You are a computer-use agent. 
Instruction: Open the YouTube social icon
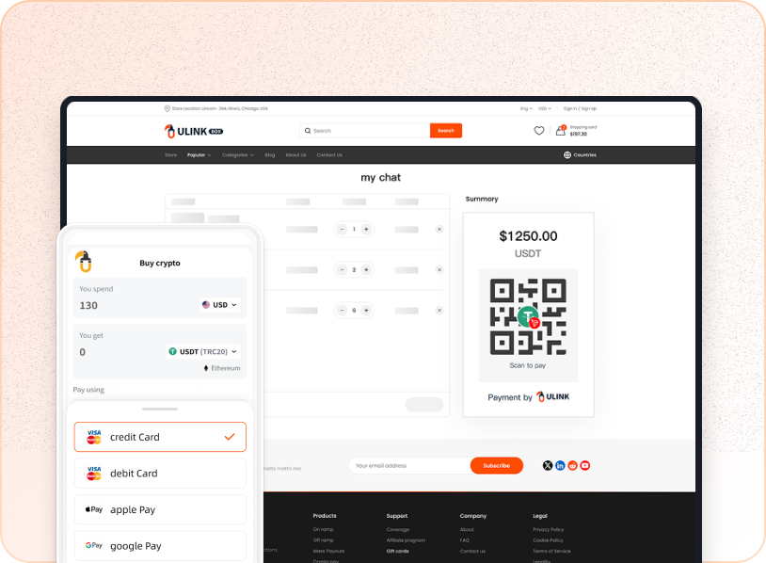click(585, 465)
